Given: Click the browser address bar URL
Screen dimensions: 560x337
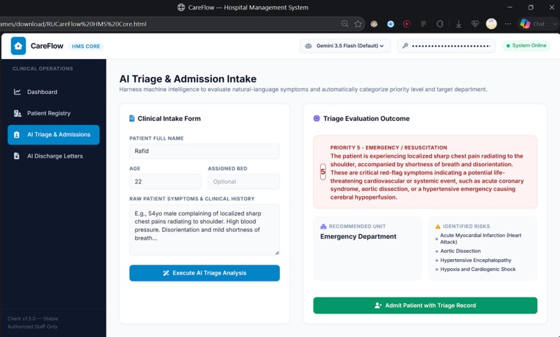Looking at the screenshot, I should tap(73, 24).
